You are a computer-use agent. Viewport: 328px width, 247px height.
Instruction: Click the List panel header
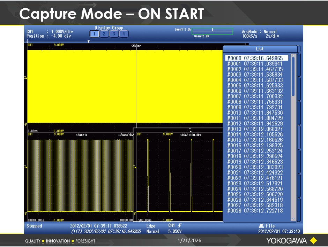coord(260,49)
